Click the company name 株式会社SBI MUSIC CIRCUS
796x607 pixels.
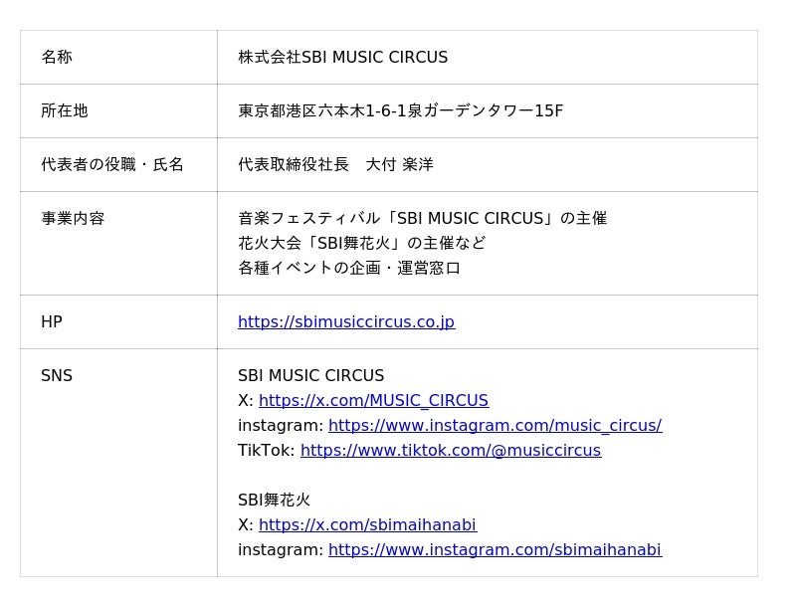coord(342,58)
